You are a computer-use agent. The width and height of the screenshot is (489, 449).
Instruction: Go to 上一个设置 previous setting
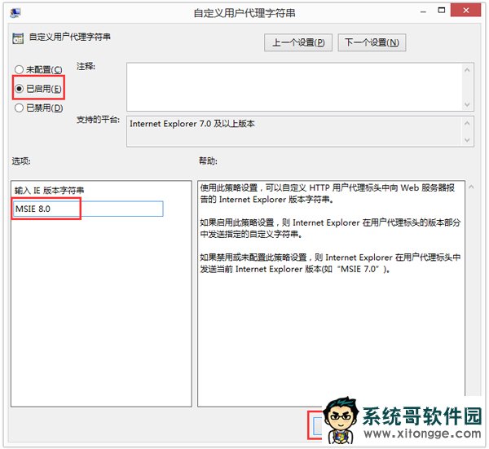[299, 42]
